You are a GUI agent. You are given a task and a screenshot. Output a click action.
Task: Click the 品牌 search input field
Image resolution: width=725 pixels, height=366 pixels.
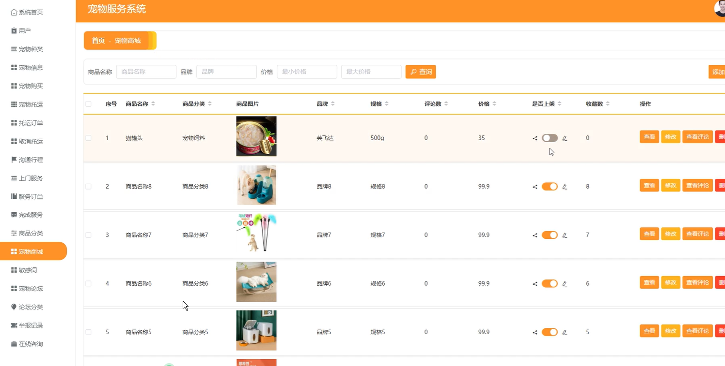(x=227, y=72)
